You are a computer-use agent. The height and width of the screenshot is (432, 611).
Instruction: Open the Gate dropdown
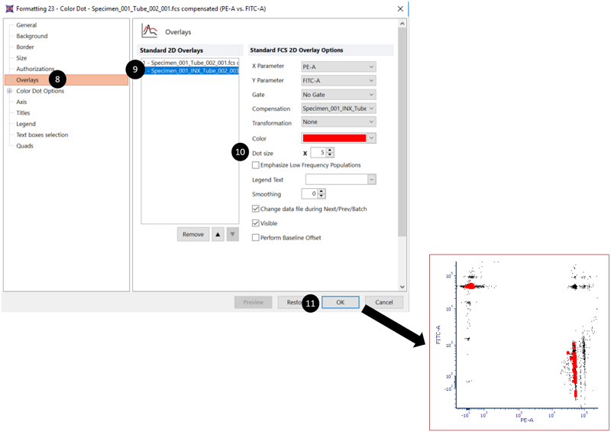pos(338,95)
